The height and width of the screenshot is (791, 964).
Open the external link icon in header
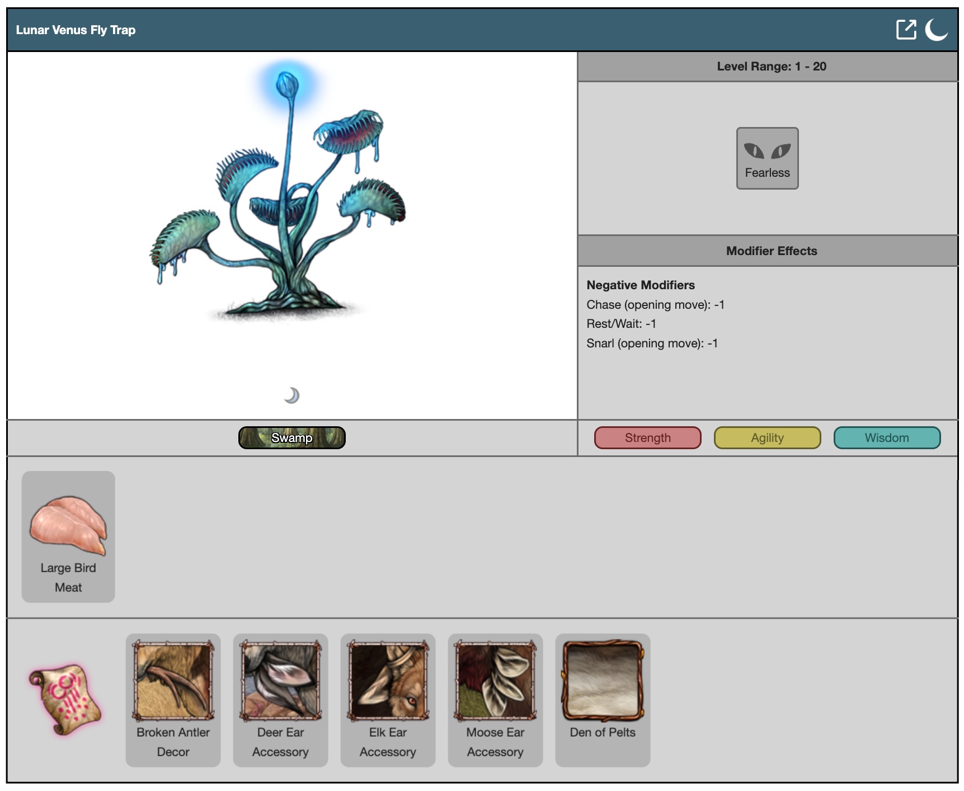905,30
